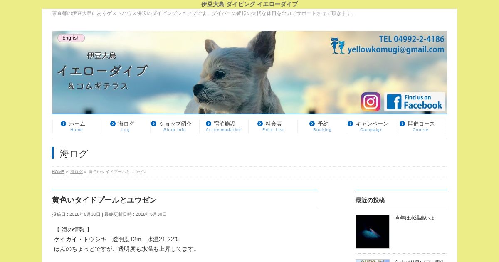Click the 投稿日 2018年5月30日 date line
This screenshot has width=499, height=262.
pyautogui.click(x=109, y=215)
